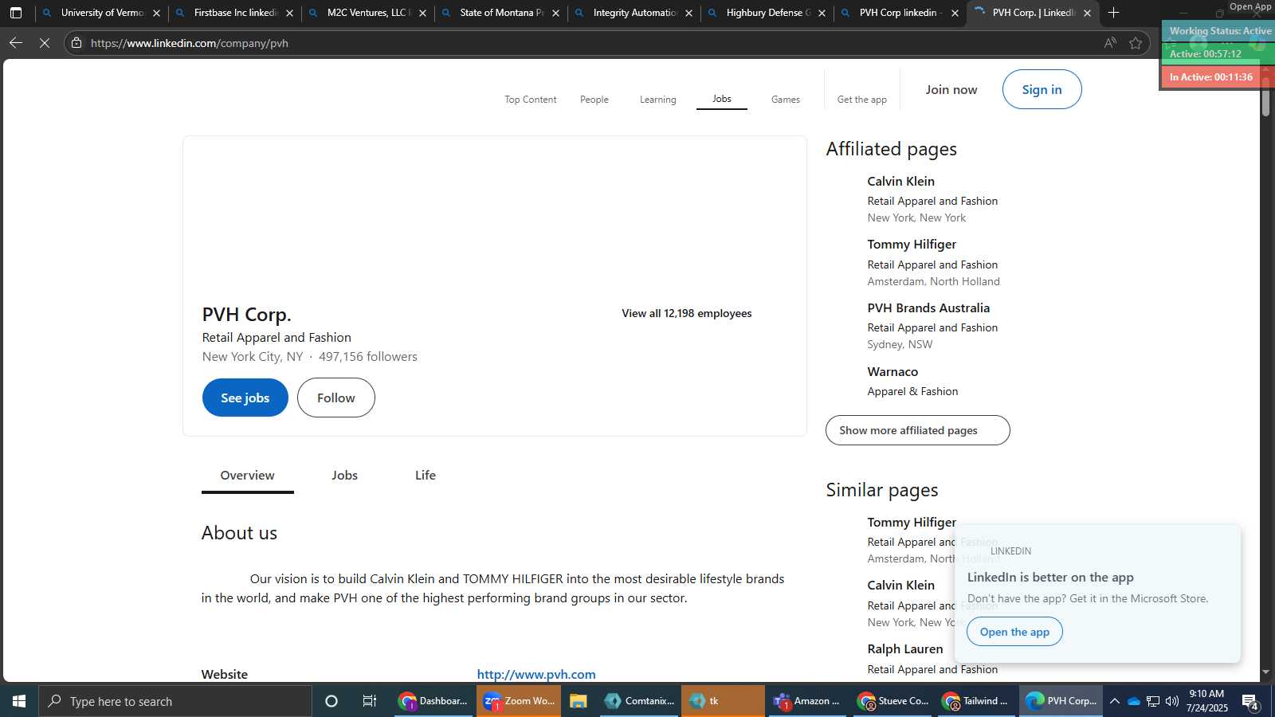Open Zoom Workplace taskbar item
Screen dimensions: 1275x717
pyautogui.click(x=519, y=701)
